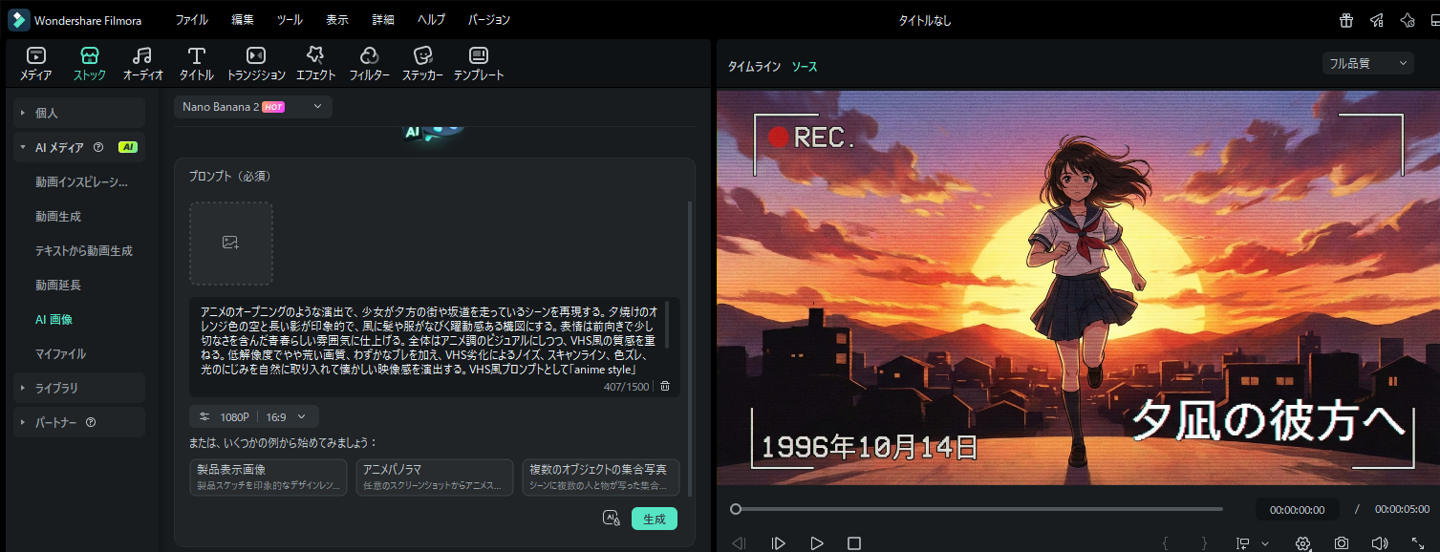Delete prompt text with trash icon
Viewport: 1440px width, 552px height.
tap(665, 387)
